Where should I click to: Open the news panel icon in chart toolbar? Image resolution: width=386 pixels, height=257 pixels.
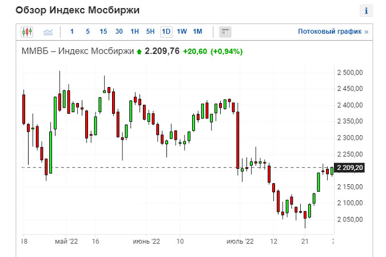(x=225, y=31)
